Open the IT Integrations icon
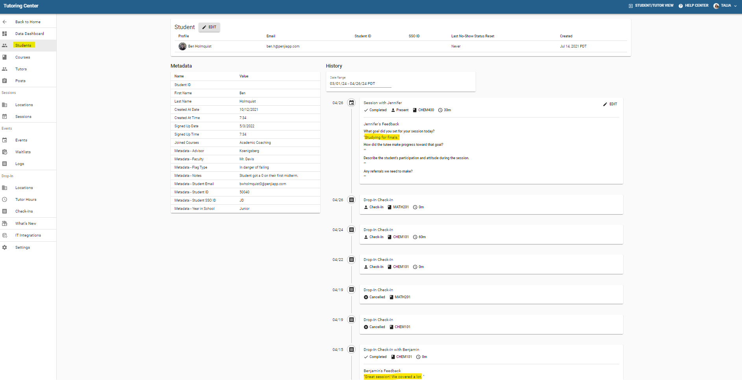Screen dimensions: 742x380 point(6,235)
